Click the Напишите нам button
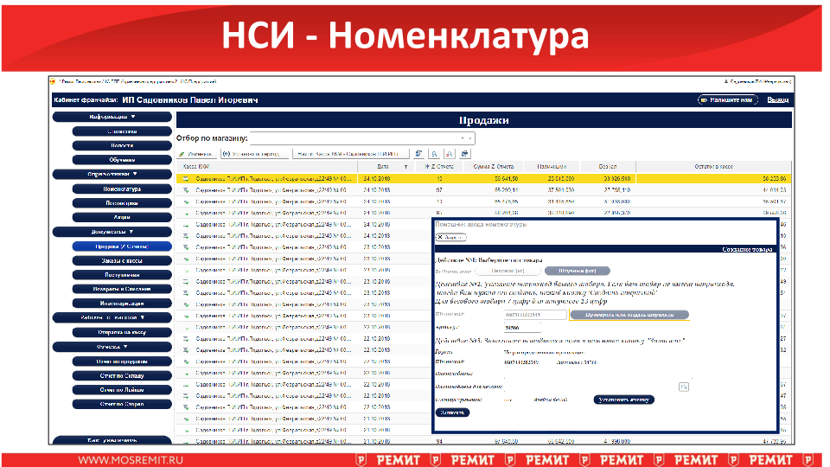This screenshot has width=830, height=467. tap(728, 100)
